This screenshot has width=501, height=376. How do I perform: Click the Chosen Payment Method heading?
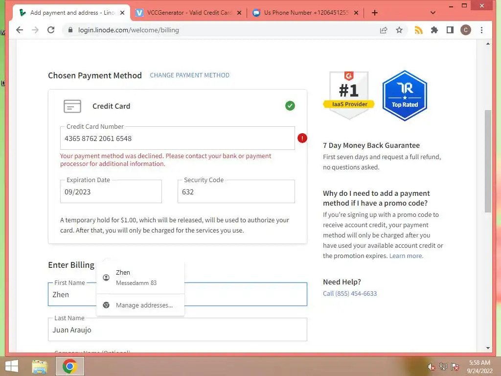click(95, 75)
